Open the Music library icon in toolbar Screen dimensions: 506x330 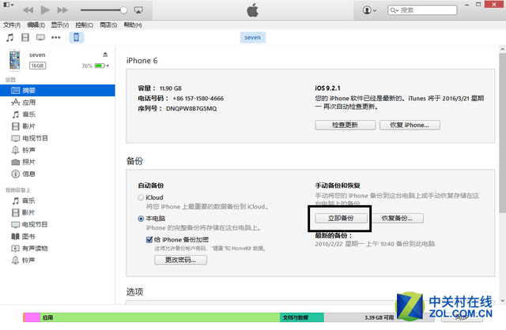pyautogui.click(x=10, y=37)
